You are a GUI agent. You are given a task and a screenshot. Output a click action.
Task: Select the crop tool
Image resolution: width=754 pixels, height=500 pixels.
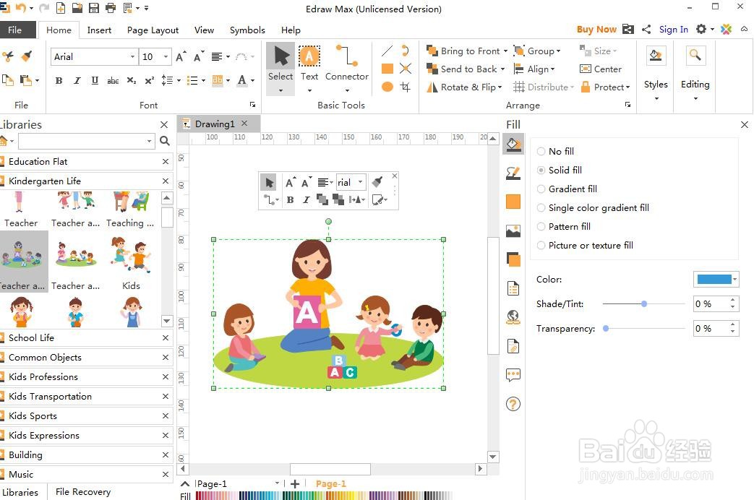point(406,87)
